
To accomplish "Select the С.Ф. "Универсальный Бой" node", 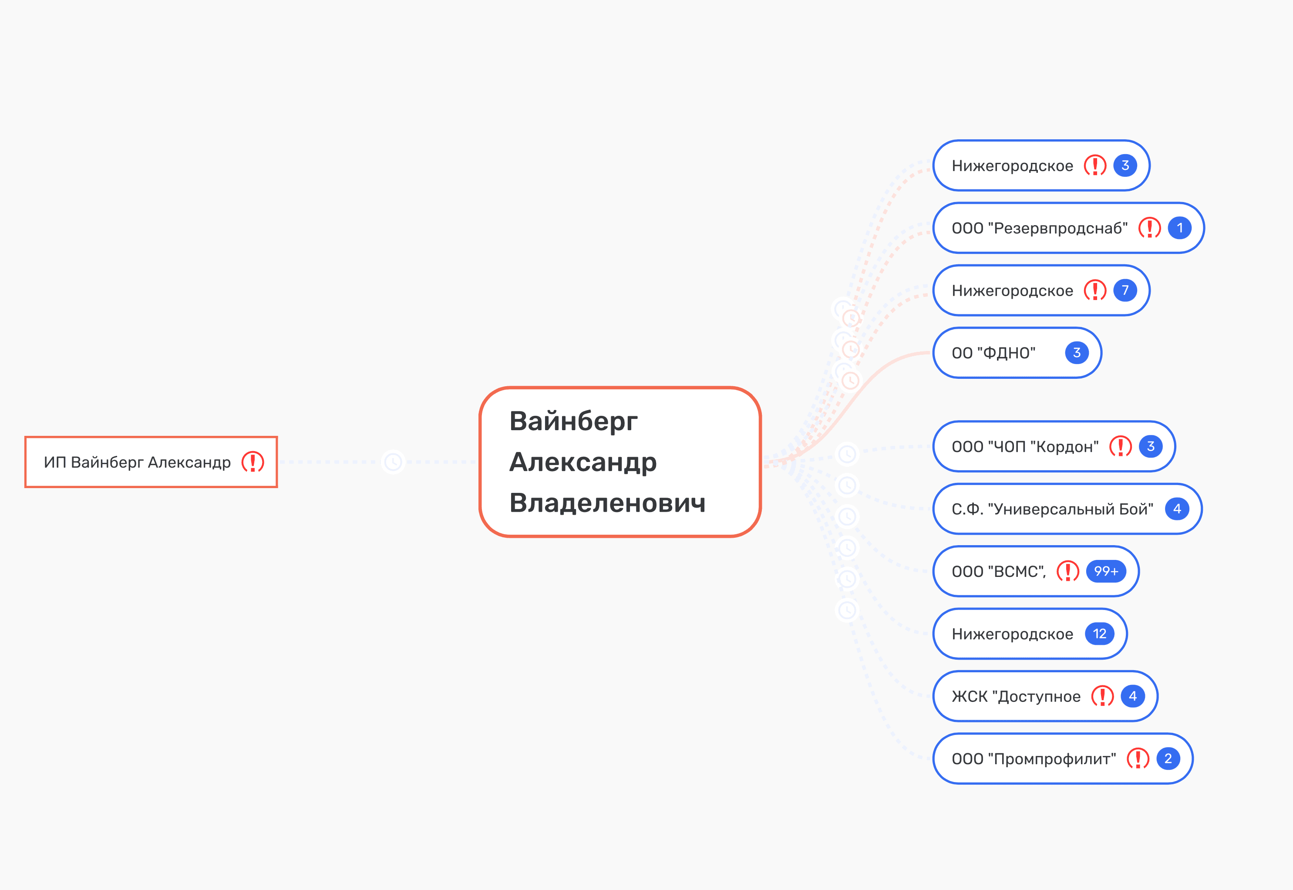I will (1052, 509).
